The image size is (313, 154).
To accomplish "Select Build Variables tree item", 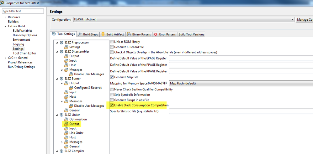I will pyautogui.click(x=22, y=31).
